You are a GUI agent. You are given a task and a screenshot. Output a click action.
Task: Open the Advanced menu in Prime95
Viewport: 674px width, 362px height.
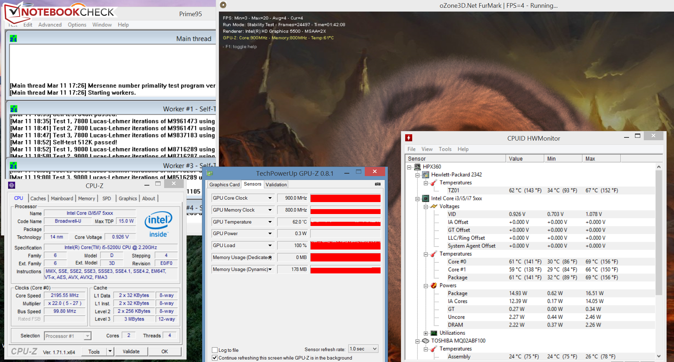50,25
